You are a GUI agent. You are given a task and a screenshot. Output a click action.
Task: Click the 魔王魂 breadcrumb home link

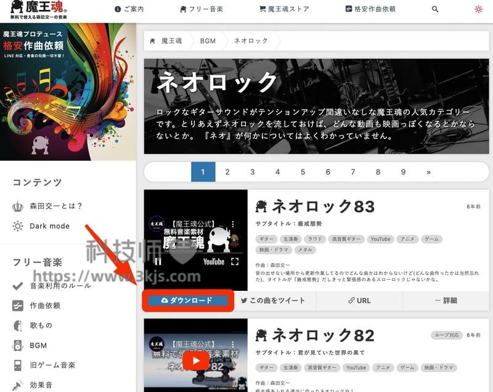(x=166, y=41)
